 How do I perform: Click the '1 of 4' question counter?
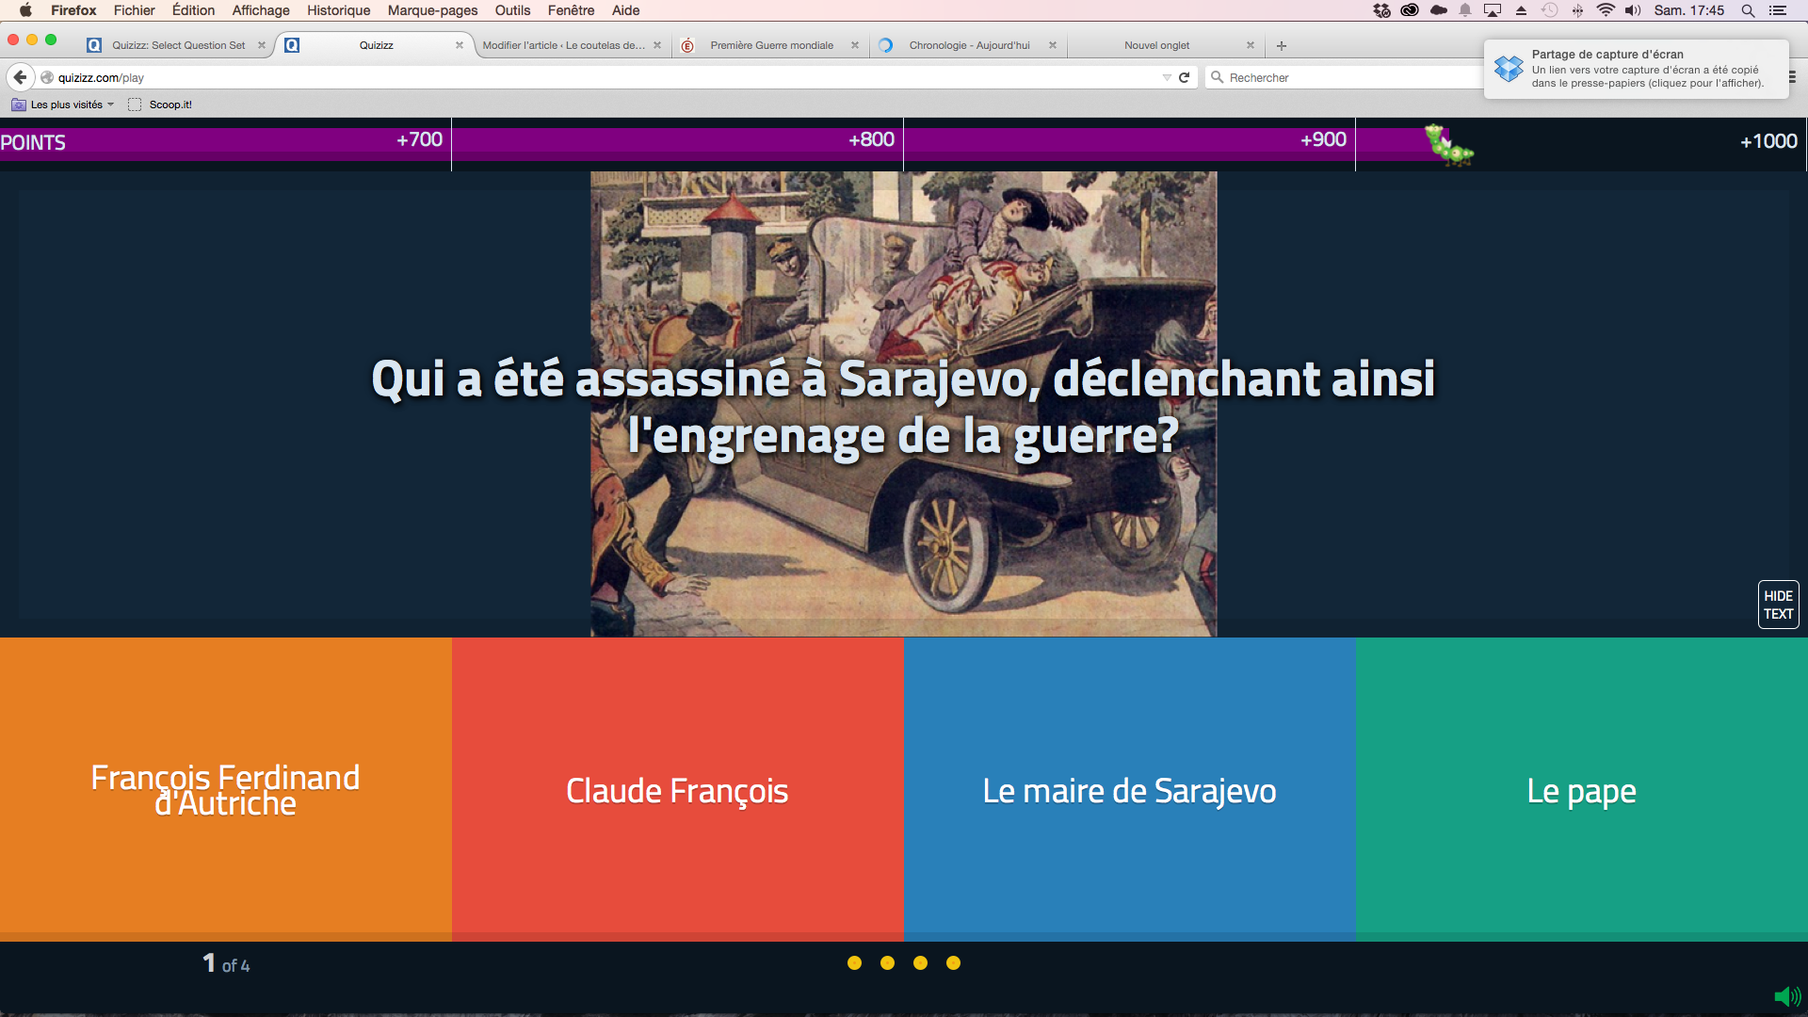(226, 963)
